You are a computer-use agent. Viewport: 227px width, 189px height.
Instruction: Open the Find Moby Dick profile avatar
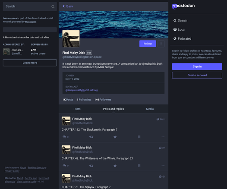pos(71,39)
